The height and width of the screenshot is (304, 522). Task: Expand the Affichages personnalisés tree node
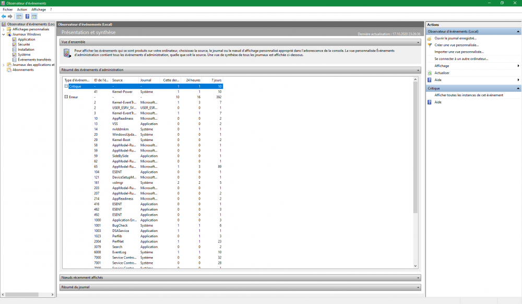coord(3,29)
